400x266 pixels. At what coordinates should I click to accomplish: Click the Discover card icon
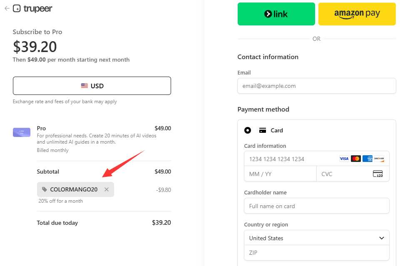[379, 159]
